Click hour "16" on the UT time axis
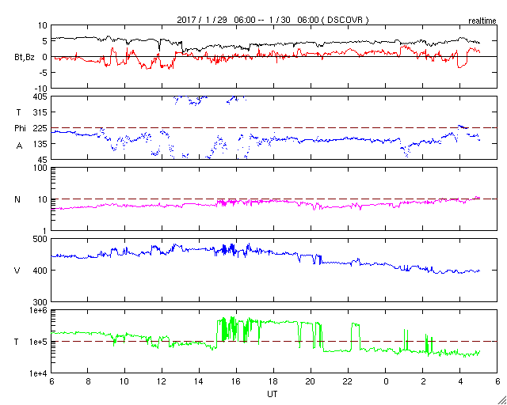The width and height of the screenshot is (507, 405). (236, 381)
